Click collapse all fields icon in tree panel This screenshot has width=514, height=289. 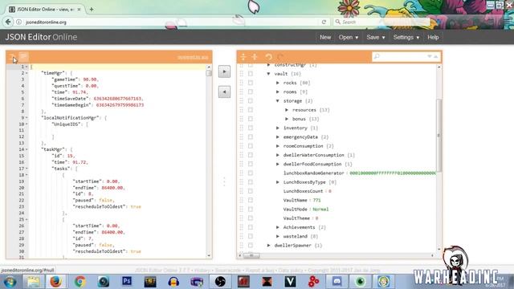coord(255,57)
